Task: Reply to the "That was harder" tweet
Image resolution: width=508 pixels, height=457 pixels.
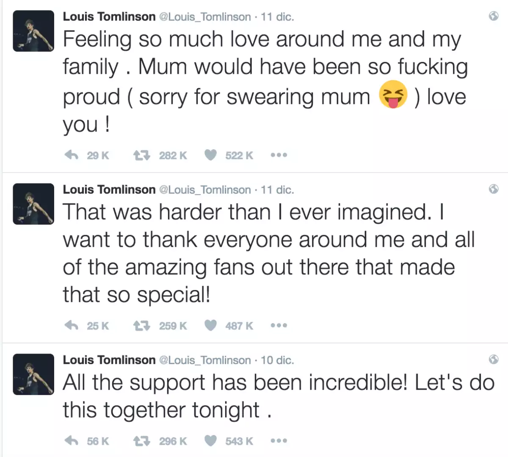Action: pyautogui.click(x=71, y=326)
